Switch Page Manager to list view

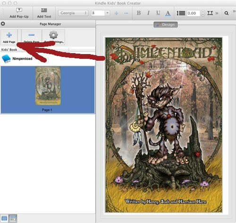4,218
